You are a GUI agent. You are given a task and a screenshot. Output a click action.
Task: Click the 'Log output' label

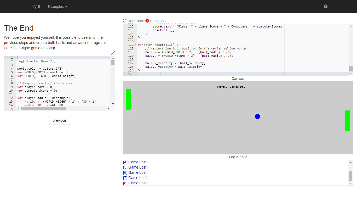tap(238, 157)
